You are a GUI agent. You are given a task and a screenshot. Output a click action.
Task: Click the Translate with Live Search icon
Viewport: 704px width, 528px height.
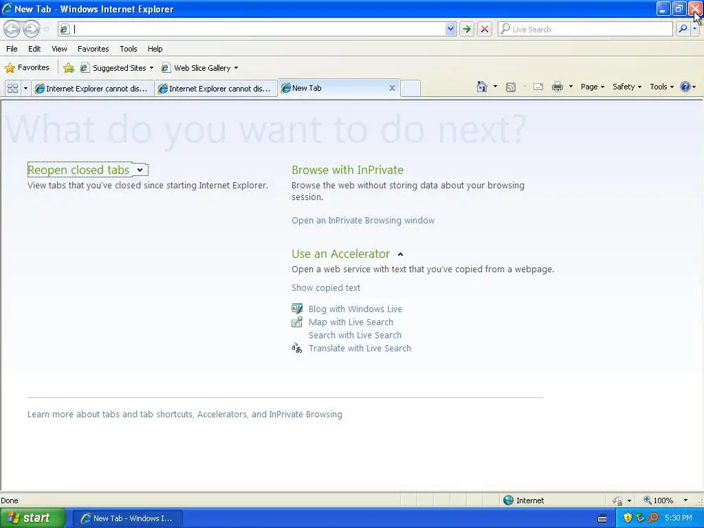(297, 348)
